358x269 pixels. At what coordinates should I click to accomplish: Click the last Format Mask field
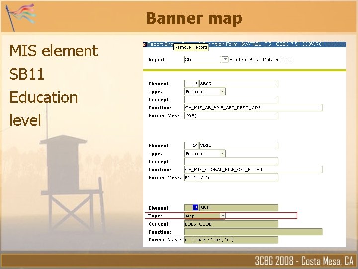[231, 240]
